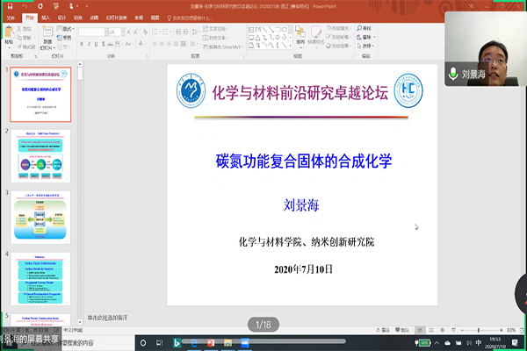Toggle underline formatting with the U button
Screen dimensions: 527x351
pyautogui.click(x=96, y=42)
